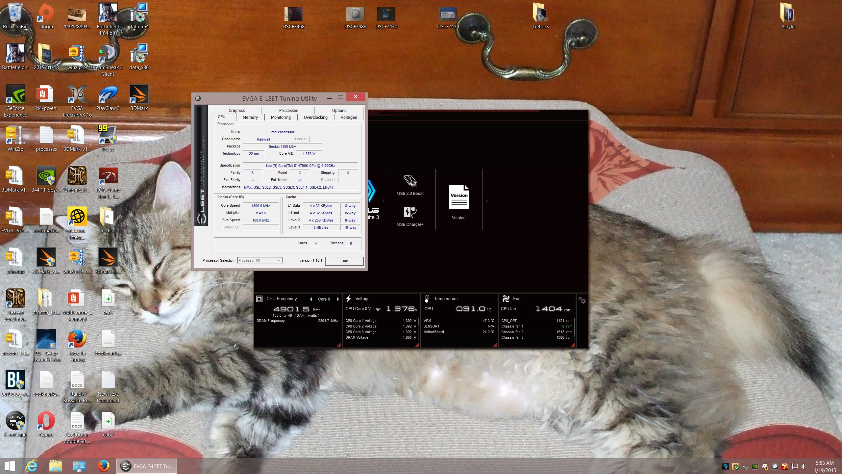The image size is (842, 474).
Task: Click the Fan panel spinner icon
Action: click(506, 299)
